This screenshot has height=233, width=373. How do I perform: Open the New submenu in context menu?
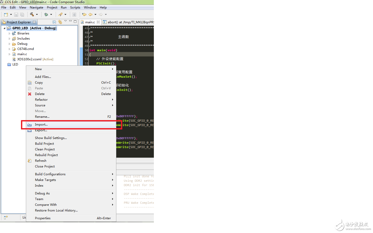pyautogui.click(x=71, y=69)
